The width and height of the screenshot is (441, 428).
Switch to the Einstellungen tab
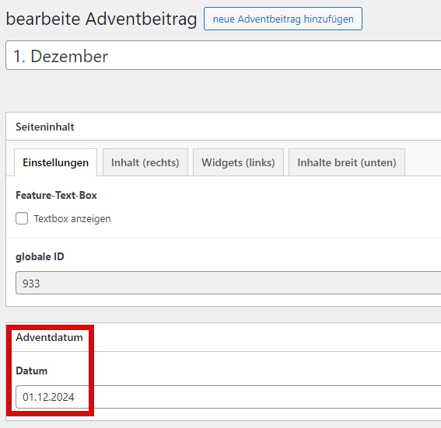click(56, 162)
